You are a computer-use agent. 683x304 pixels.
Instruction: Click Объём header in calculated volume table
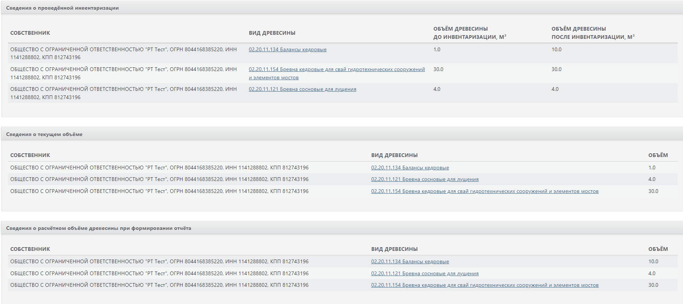658,249
